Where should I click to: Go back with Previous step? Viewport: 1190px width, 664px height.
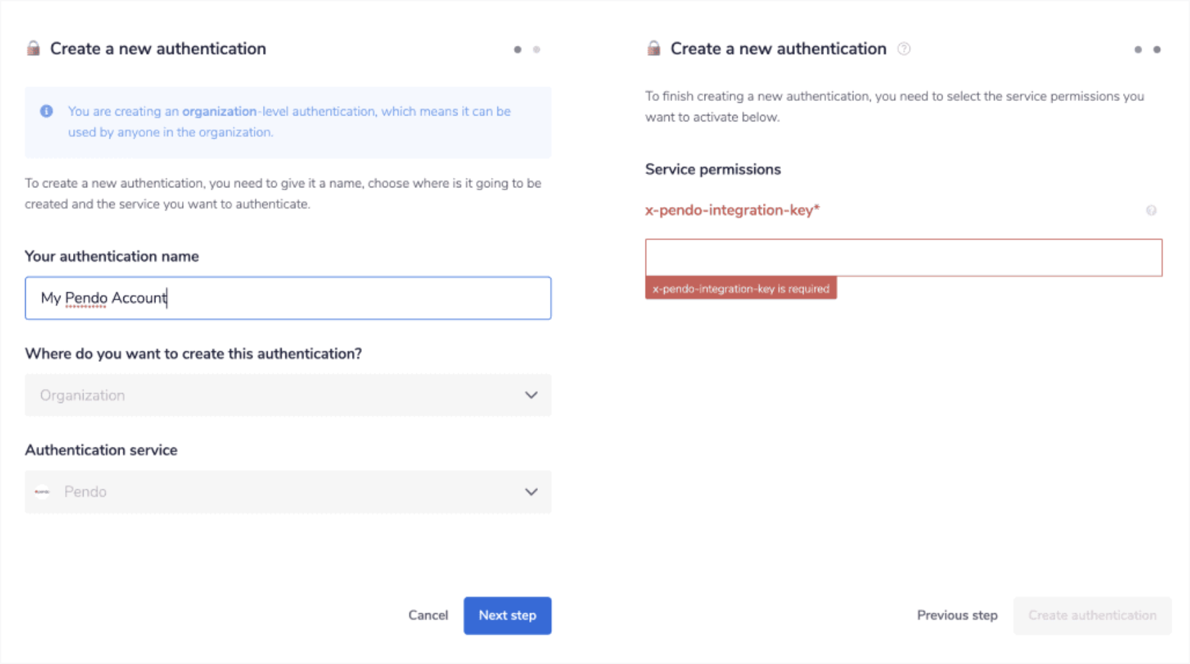957,616
